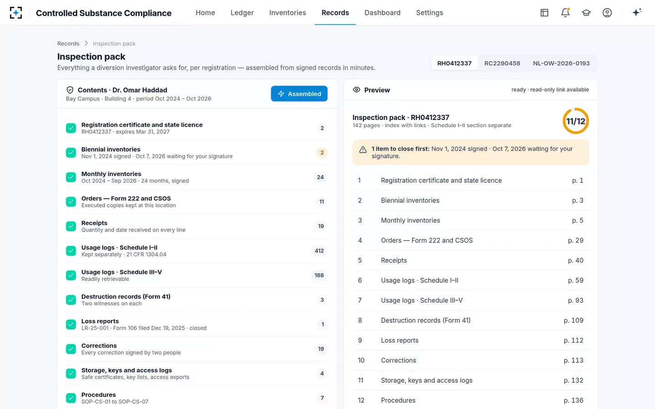This screenshot has height=409, width=655.
Task: Toggle Monthly inventories checkbox
Action: coord(71,177)
